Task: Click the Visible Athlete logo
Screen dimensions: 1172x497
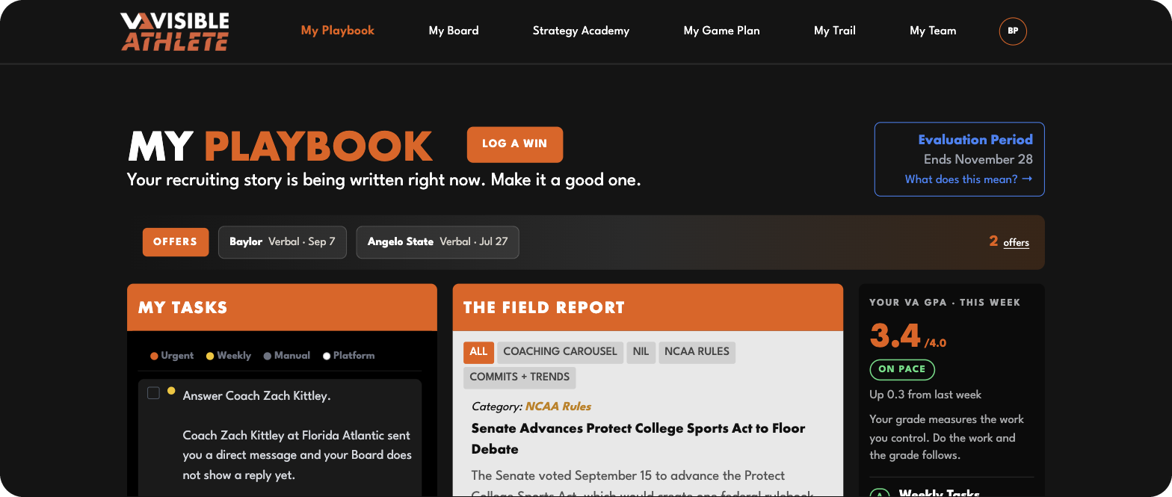Action: [175, 31]
